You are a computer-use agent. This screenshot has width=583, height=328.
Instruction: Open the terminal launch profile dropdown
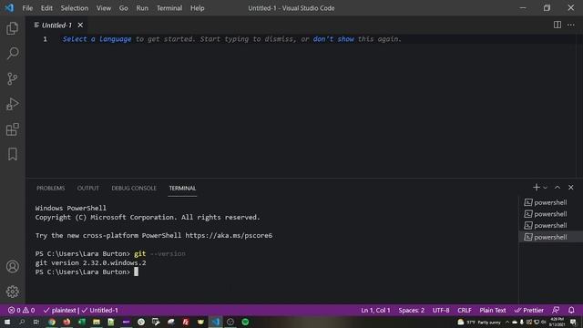(x=545, y=188)
